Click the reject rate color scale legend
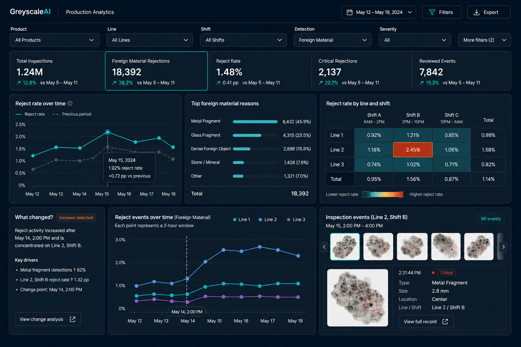521x347 pixels. pos(383,195)
